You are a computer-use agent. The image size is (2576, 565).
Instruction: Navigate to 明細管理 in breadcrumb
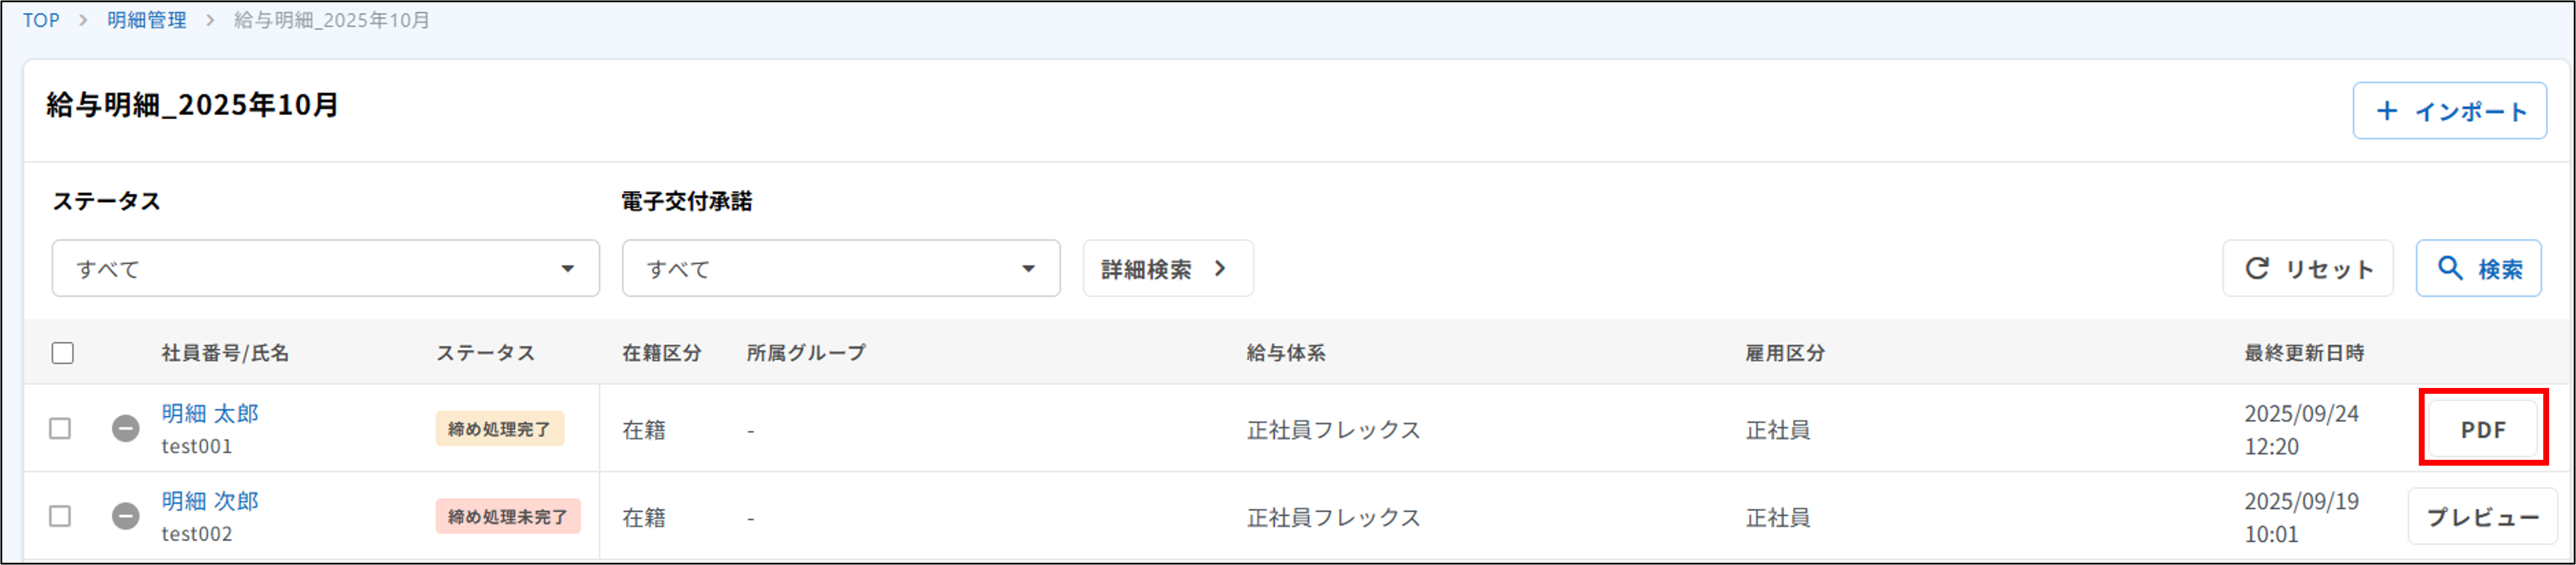pyautogui.click(x=147, y=20)
